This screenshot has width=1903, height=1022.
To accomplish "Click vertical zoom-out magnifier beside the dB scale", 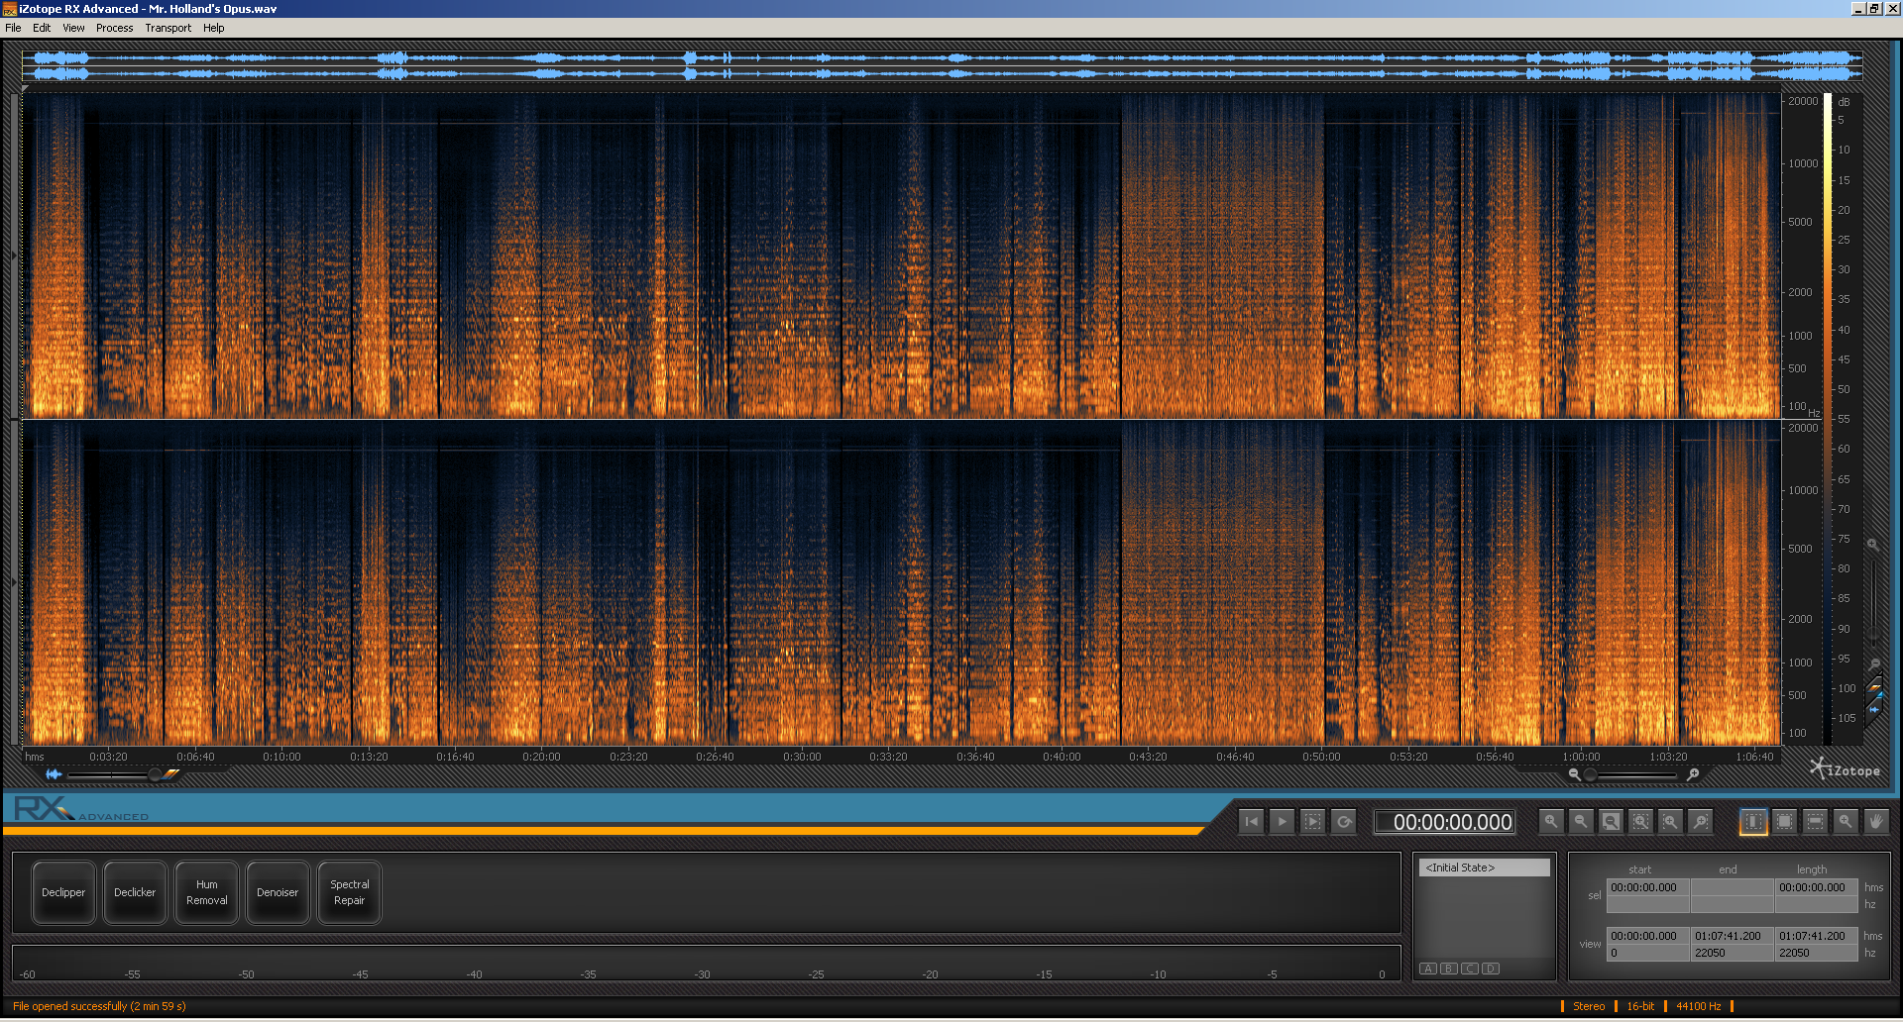I will point(1873,664).
